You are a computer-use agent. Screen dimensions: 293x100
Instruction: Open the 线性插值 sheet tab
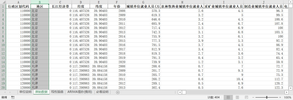point(57,92)
